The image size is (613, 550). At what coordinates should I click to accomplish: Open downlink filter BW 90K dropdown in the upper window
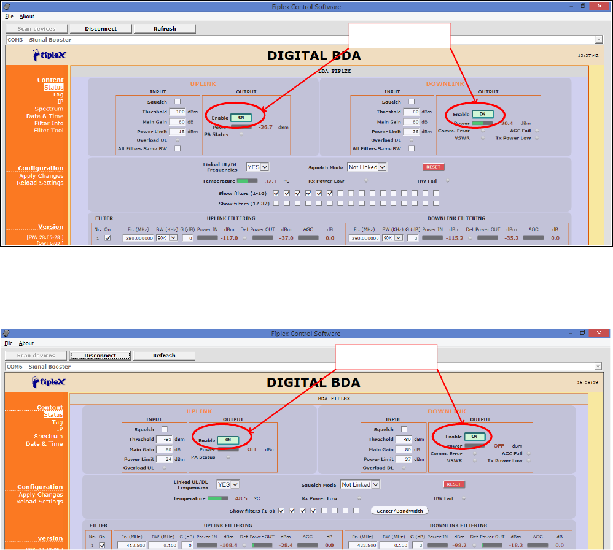[392, 238]
